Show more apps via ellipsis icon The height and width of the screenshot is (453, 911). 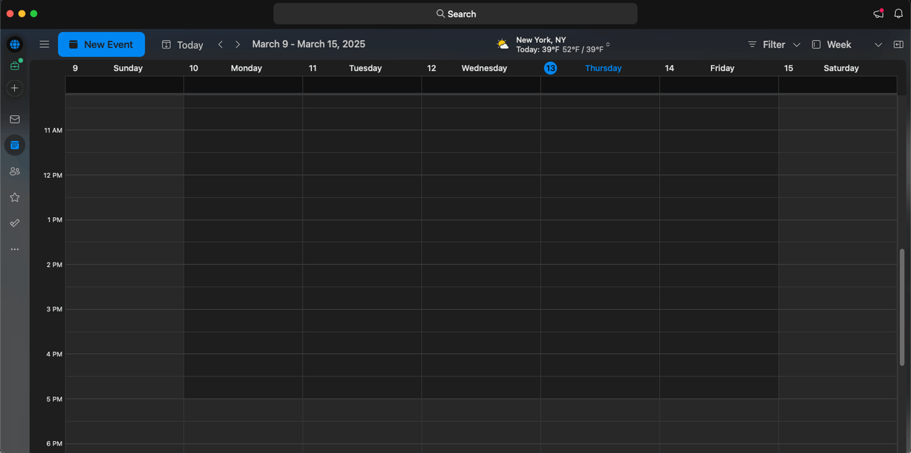click(x=15, y=249)
